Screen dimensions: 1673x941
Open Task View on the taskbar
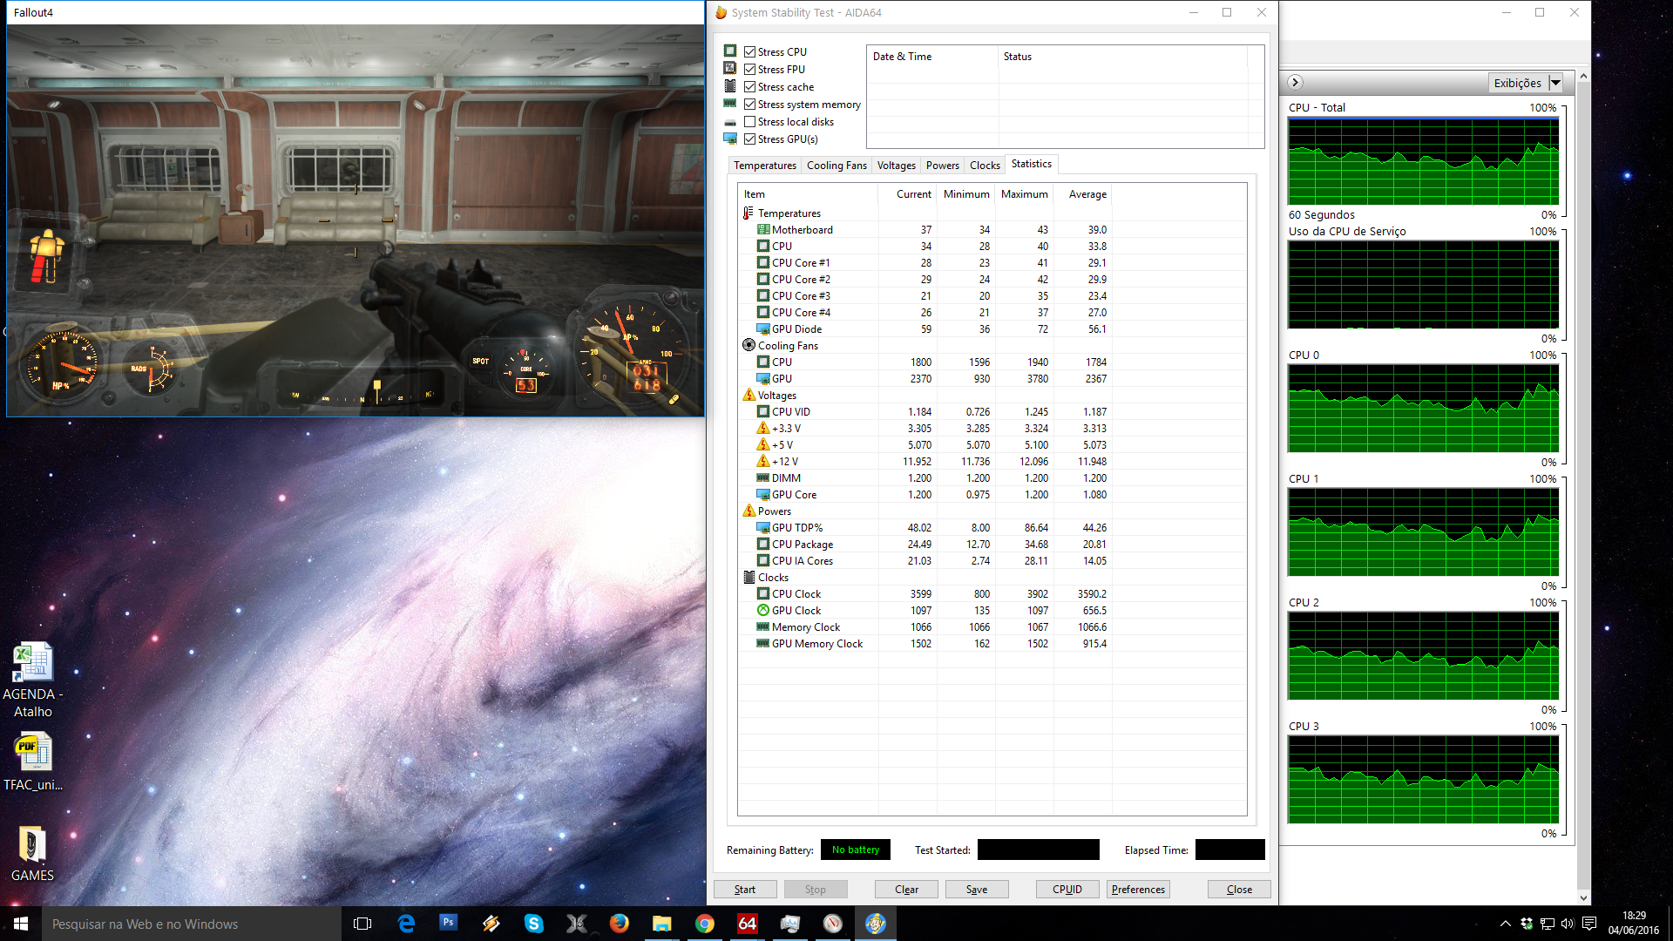[x=362, y=924]
